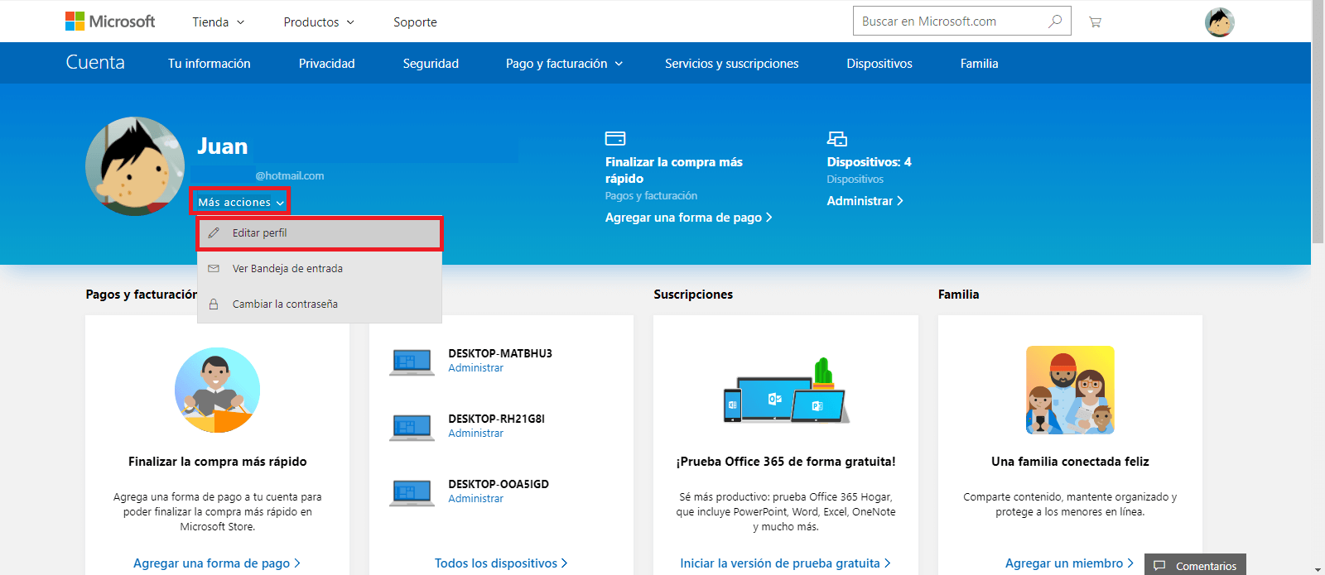Open the Familia tab
Image resolution: width=1325 pixels, height=575 pixels.
point(980,64)
